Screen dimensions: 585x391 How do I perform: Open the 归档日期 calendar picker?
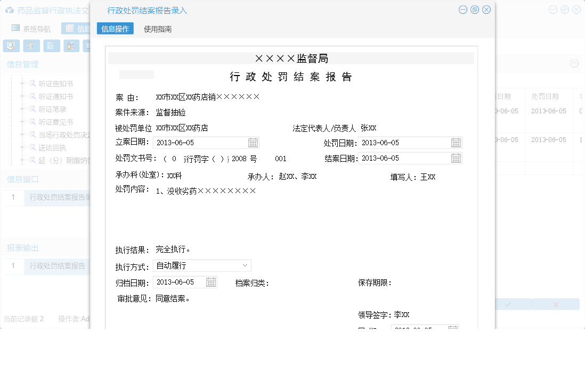(x=211, y=282)
